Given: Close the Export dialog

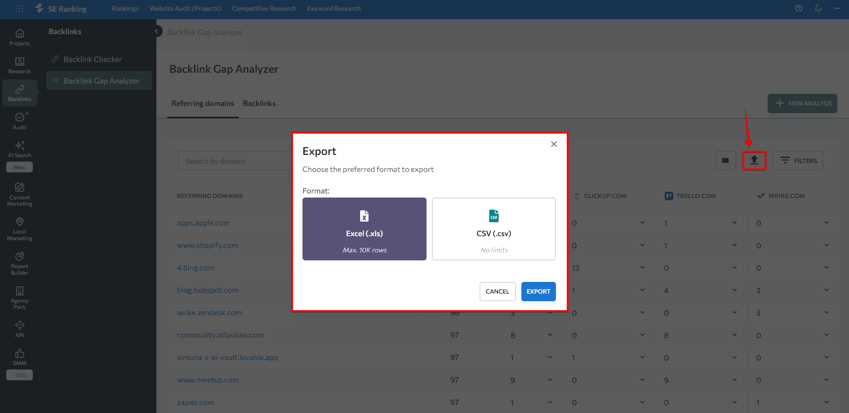Looking at the screenshot, I should [554, 144].
